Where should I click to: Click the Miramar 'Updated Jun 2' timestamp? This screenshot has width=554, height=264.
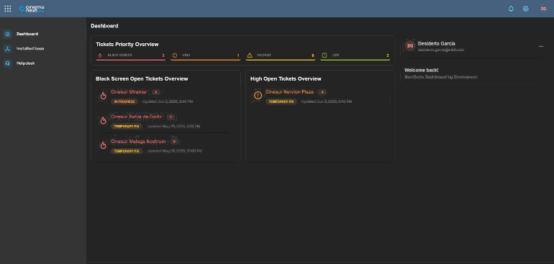point(168,101)
